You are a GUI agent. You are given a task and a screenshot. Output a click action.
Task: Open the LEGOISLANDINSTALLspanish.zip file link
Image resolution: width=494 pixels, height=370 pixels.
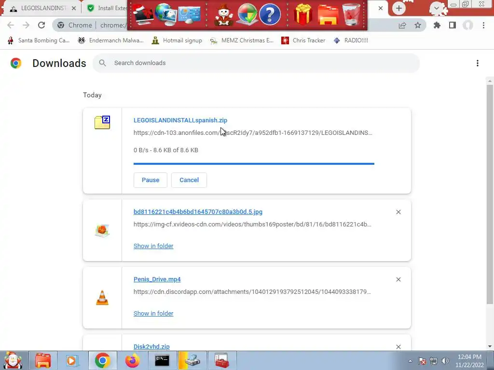point(180,120)
